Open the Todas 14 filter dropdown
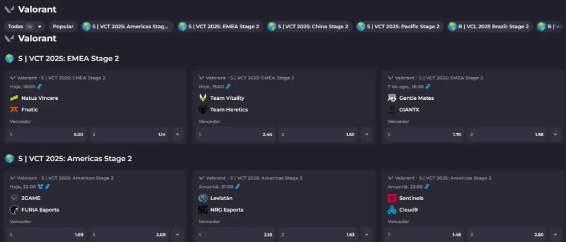Viewport: 566px width, 242px height. (x=24, y=26)
